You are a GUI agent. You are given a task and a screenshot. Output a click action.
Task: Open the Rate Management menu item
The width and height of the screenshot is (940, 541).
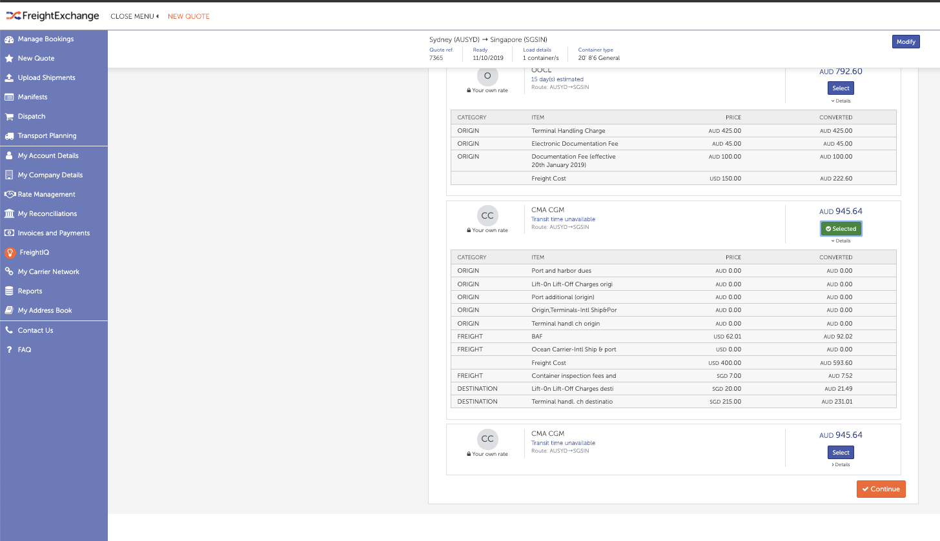(x=46, y=194)
